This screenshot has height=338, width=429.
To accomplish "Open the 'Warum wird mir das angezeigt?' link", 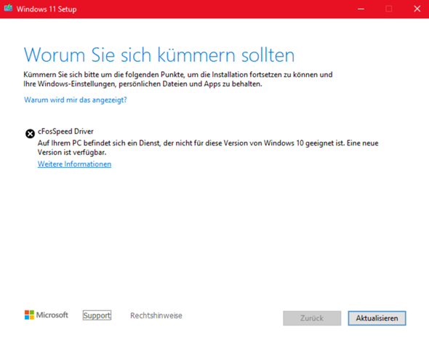I will [x=75, y=100].
